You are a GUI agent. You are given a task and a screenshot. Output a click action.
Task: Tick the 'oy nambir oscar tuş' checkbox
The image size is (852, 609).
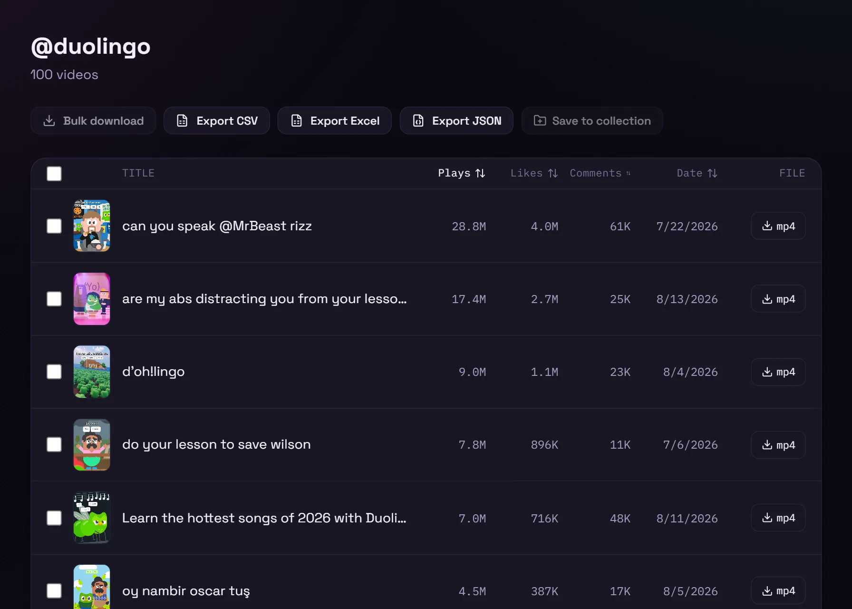(x=54, y=591)
